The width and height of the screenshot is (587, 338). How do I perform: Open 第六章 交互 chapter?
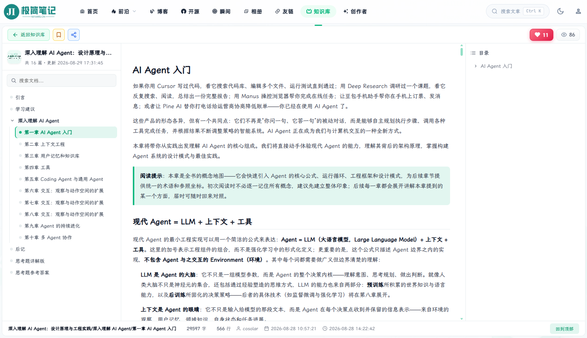(x=64, y=191)
